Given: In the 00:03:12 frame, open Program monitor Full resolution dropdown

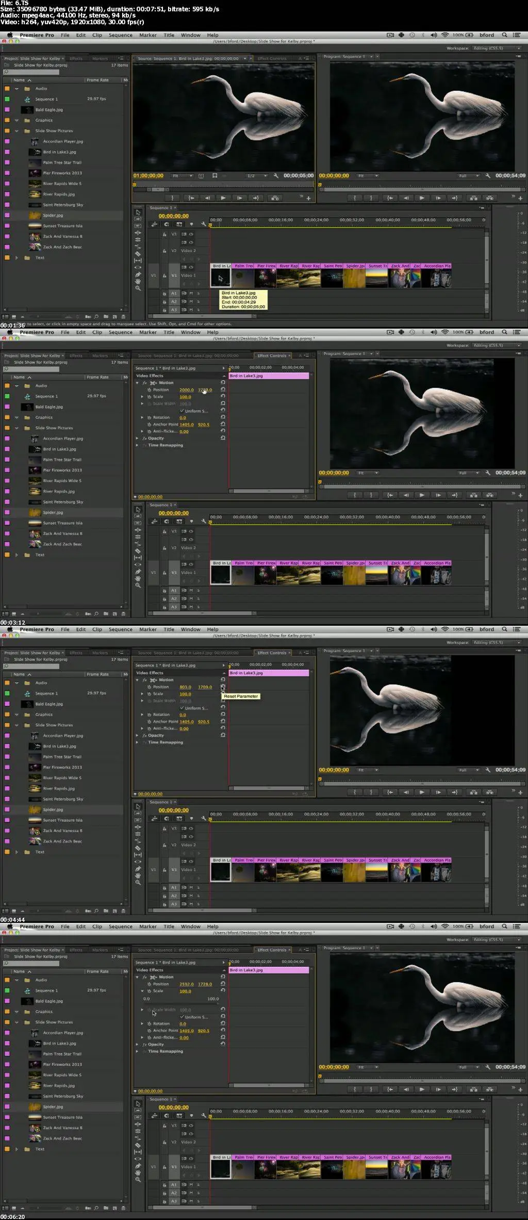Looking at the screenshot, I should (x=469, y=473).
